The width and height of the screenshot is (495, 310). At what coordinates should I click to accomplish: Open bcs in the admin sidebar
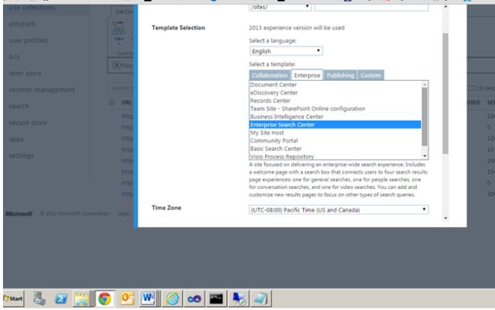pyautogui.click(x=14, y=57)
